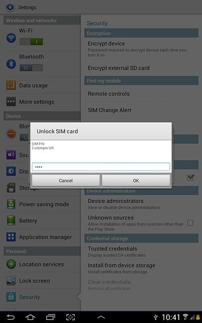Focus the SIM PIN input field

tap(101, 167)
